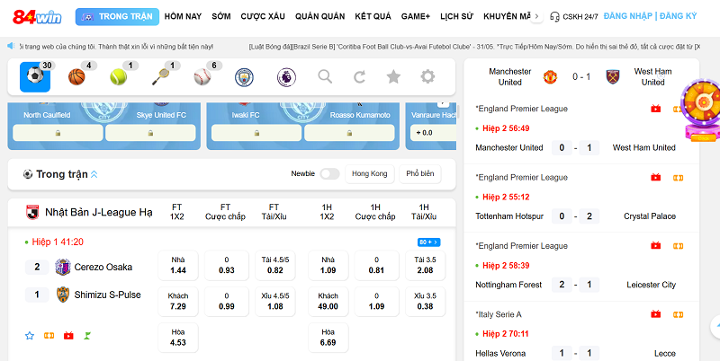Open live TV icon for Hellas Verona match
Image resolution: width=720 pixels, height=361 pixels.
click(x=656, y=314)
